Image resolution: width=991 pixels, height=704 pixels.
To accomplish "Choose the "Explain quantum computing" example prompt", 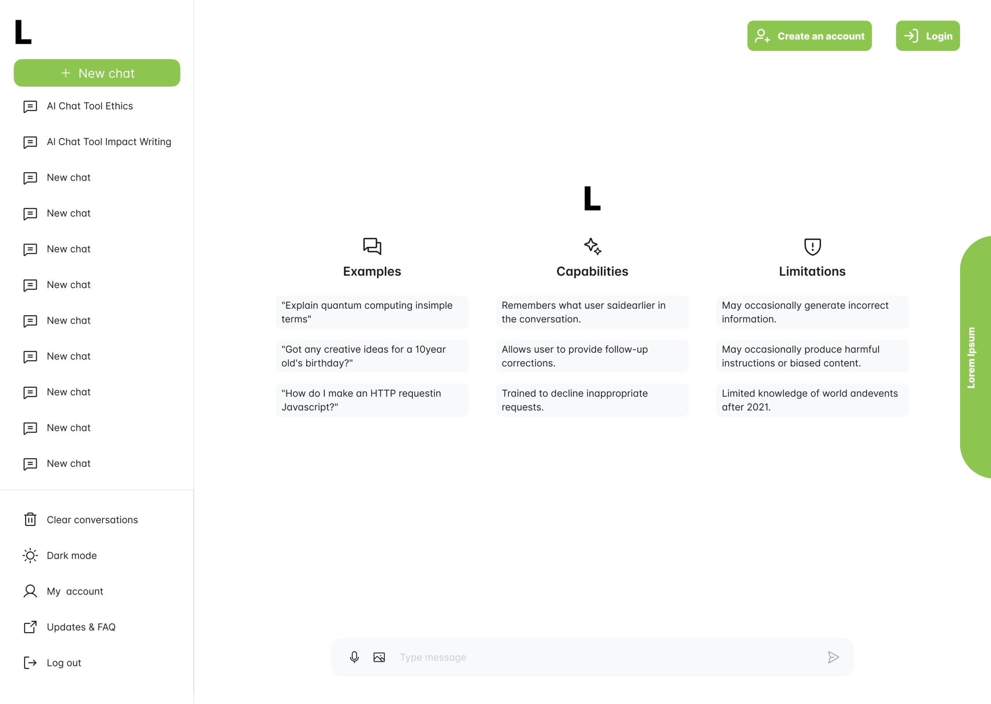I will click(372, 312).
